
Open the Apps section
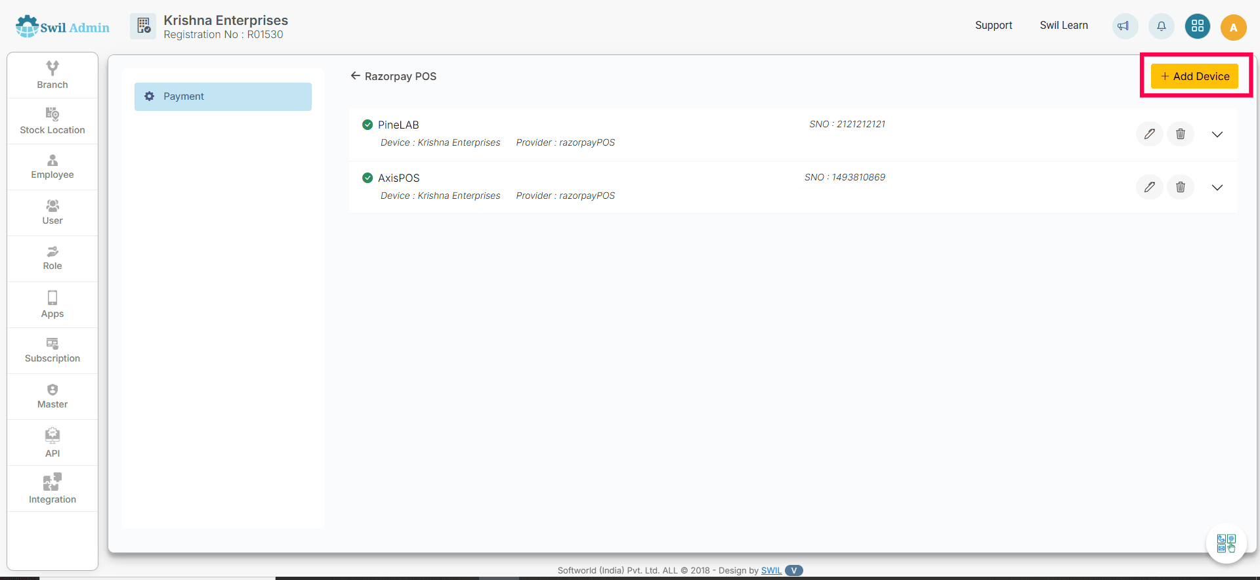tap(52, 304)
